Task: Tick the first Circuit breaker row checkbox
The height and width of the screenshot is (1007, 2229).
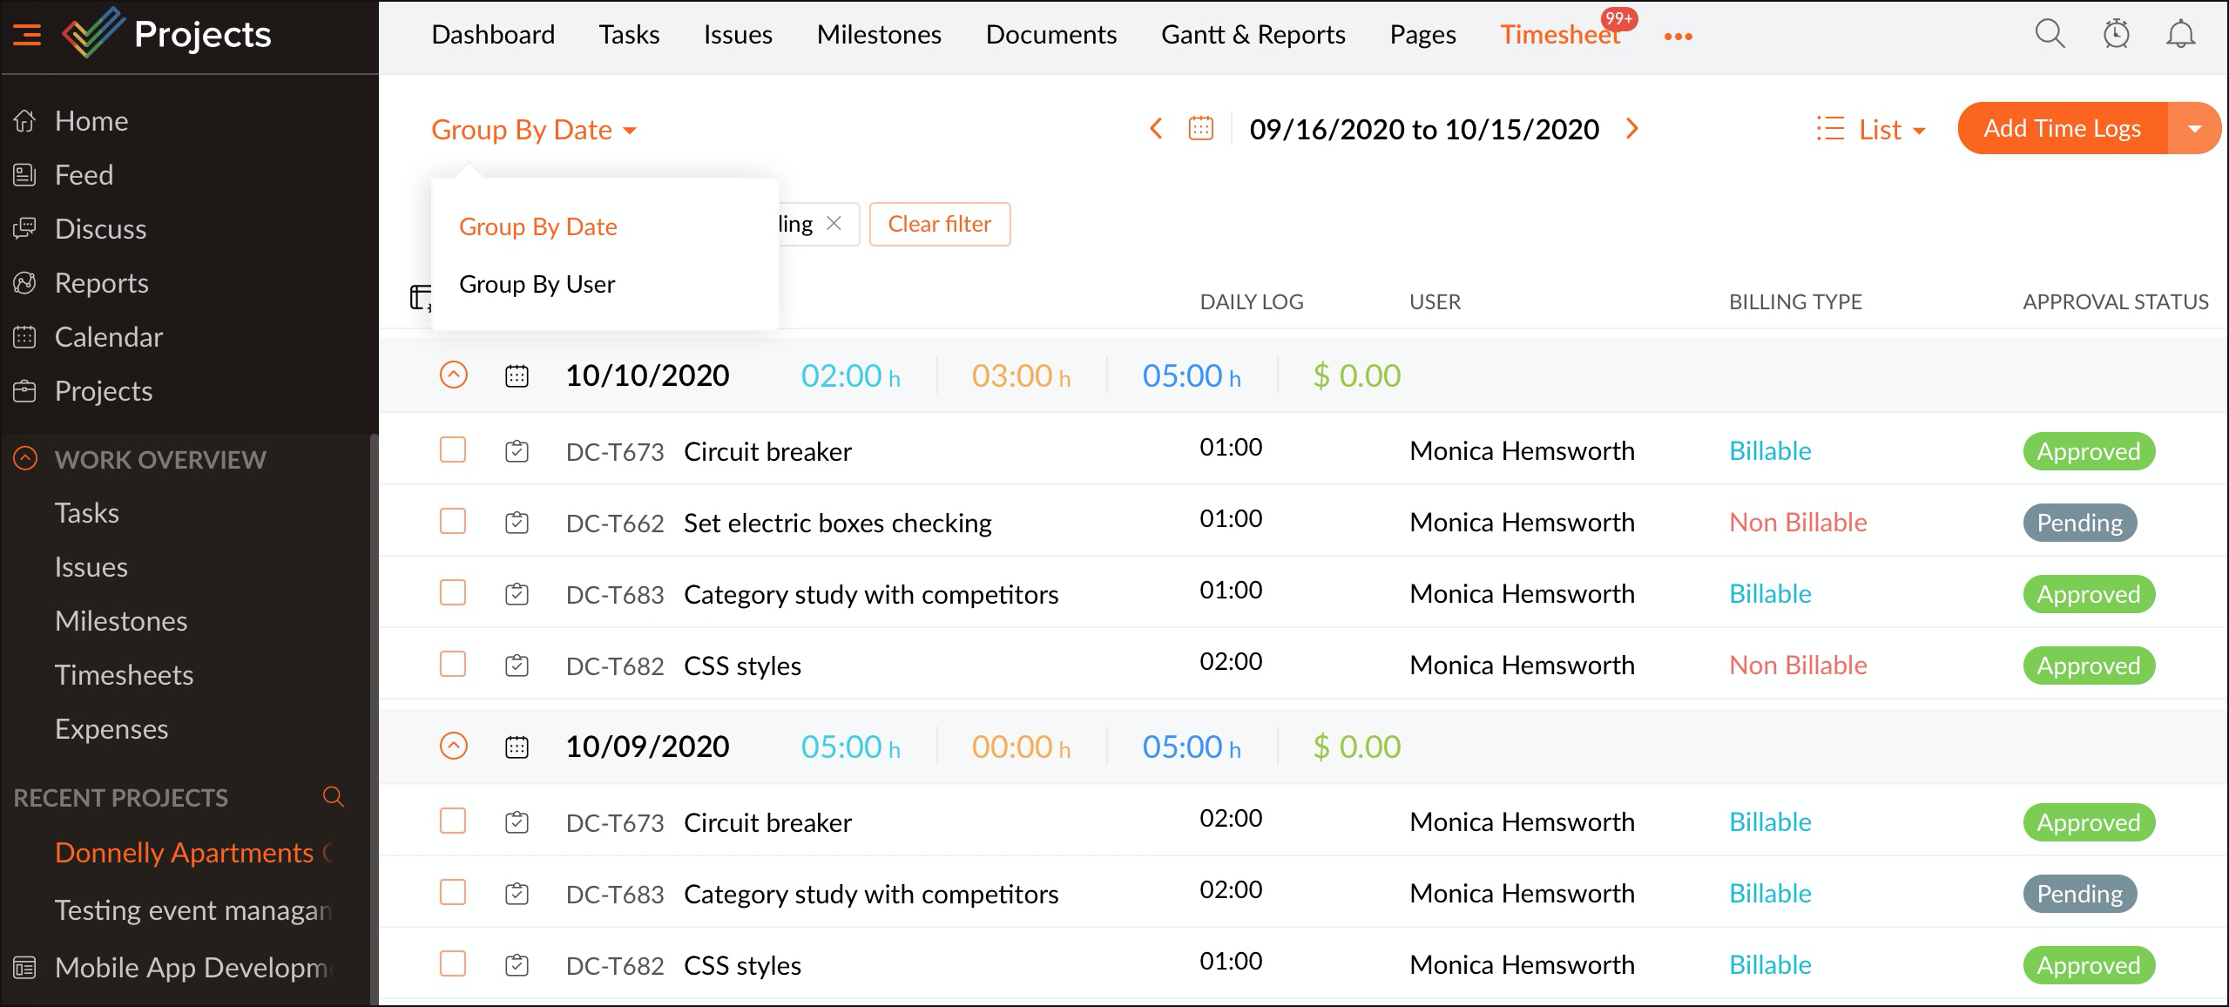Action: coord(453,450)
